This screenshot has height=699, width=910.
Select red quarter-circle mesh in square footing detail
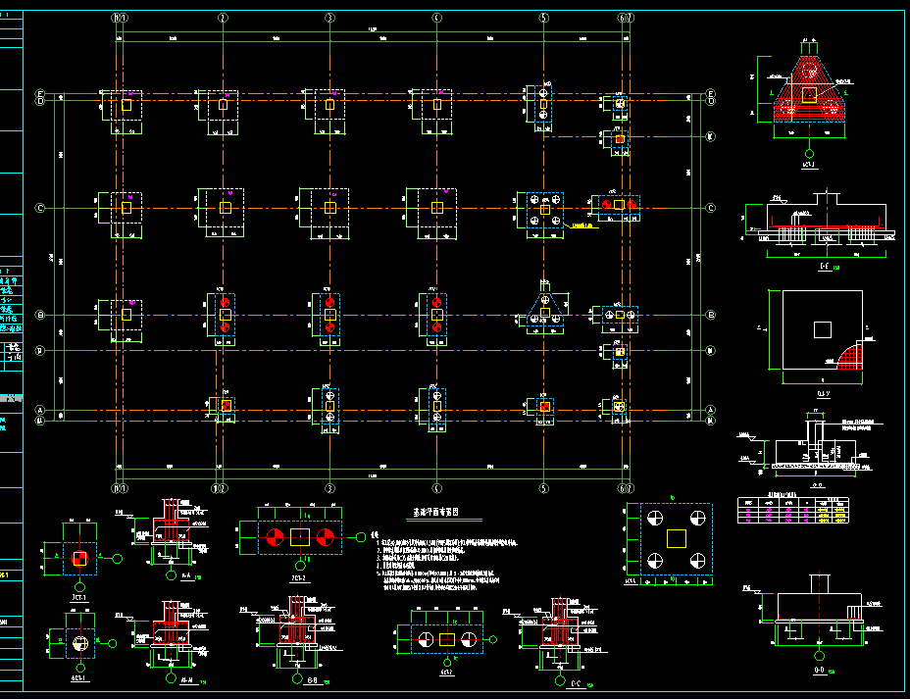click(849, 355)
